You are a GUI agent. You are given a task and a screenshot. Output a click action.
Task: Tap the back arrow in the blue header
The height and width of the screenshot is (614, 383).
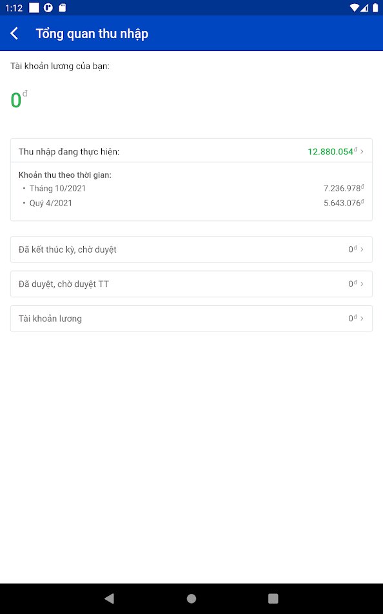click(x=14, y=33)
